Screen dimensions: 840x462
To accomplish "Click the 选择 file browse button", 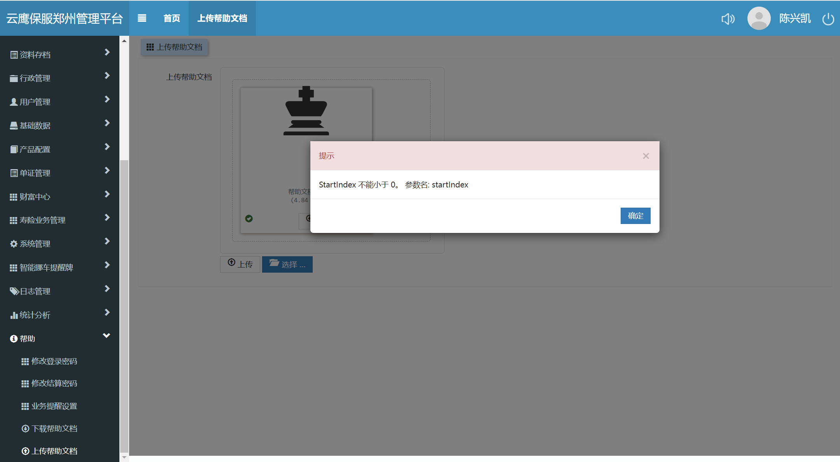I will pos(287,264).
